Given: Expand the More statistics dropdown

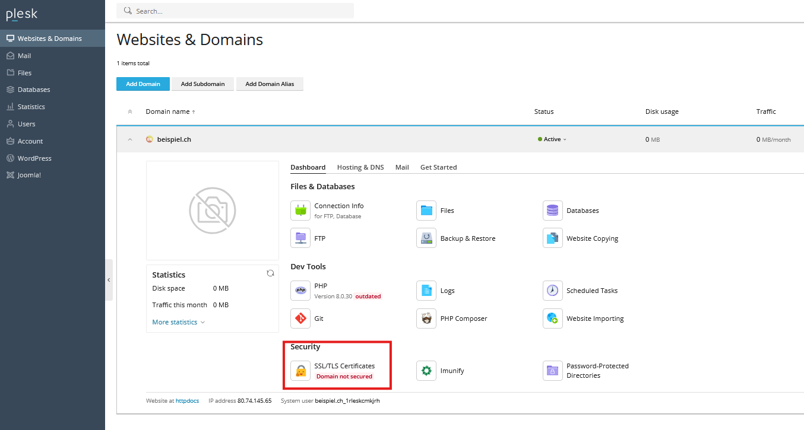Looking at the screenshot, I should point(178,322).
